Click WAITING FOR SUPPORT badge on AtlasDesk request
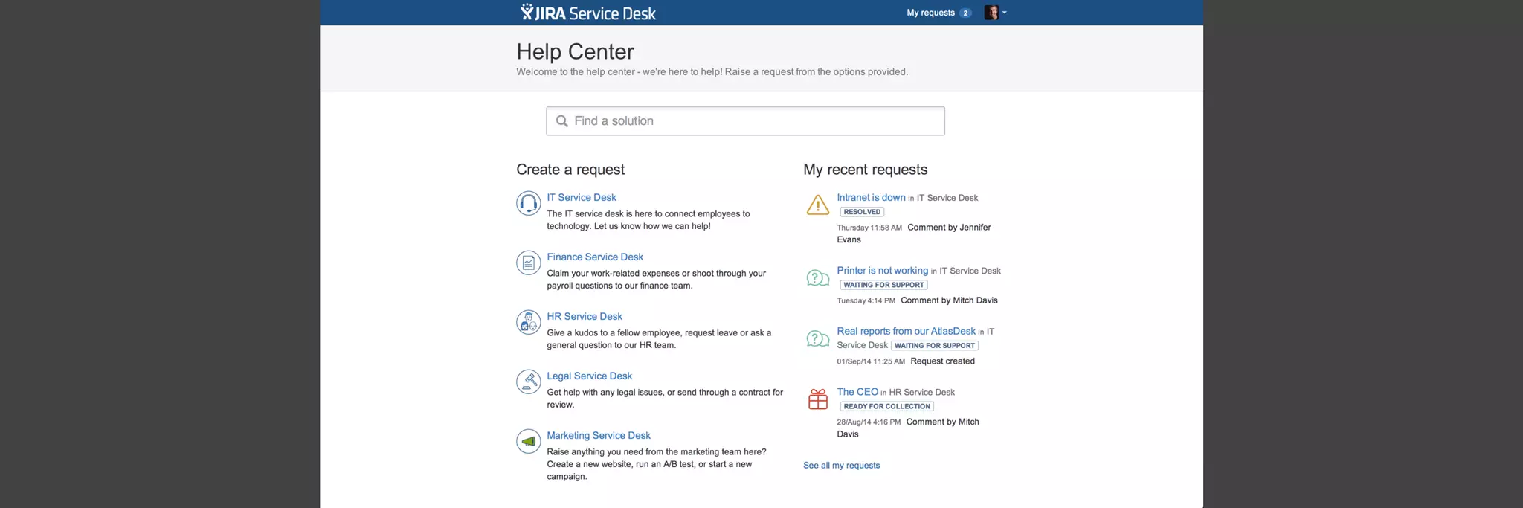The width and height of the screenshot is (1523, 508). tap(935, 346)
